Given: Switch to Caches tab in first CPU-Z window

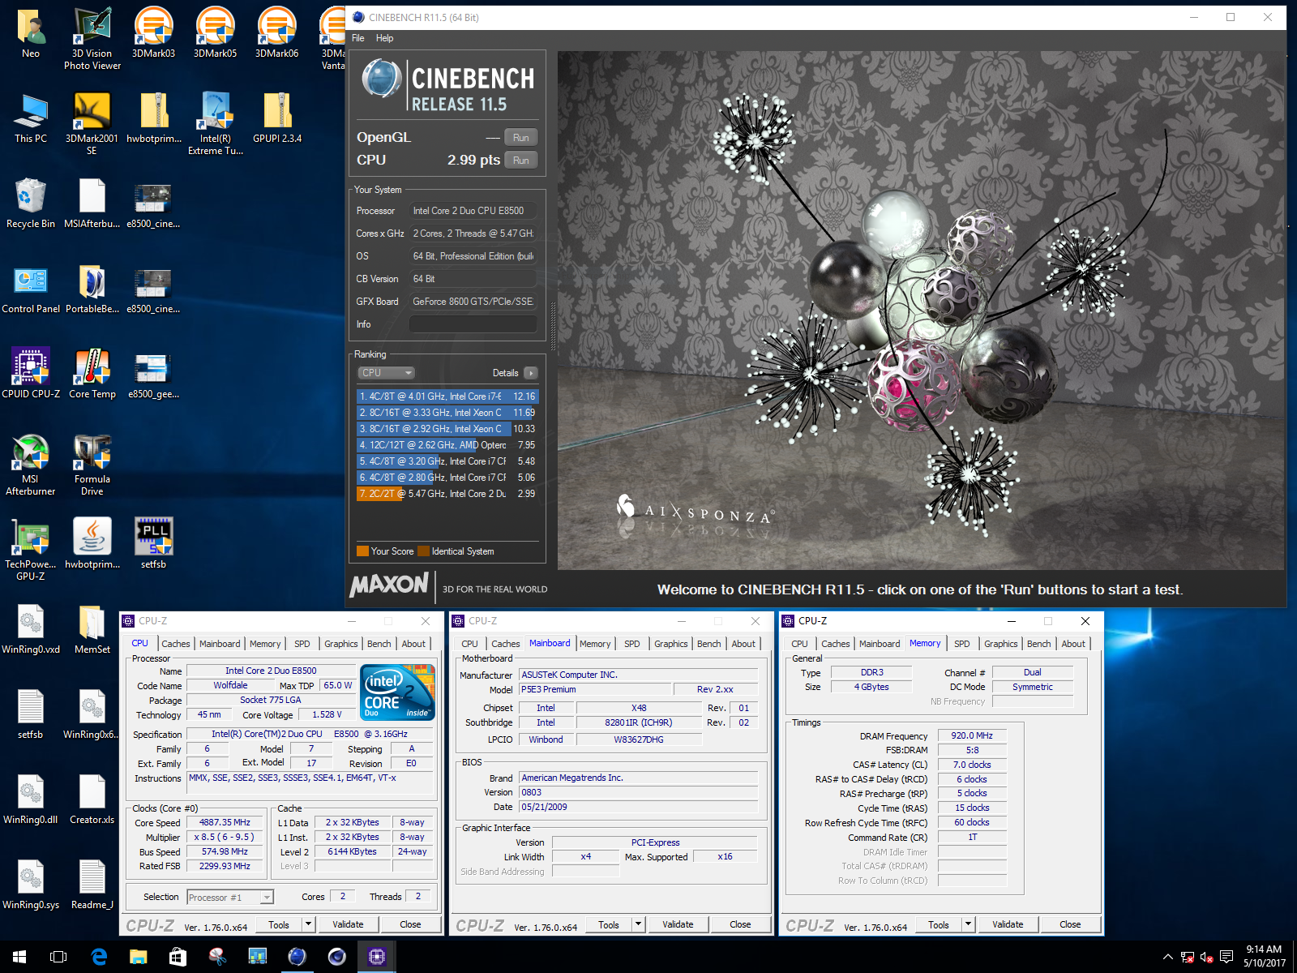Looking at the screenshot, I should [x=175, y=644].
